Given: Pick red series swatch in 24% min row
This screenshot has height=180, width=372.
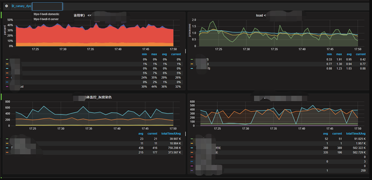Looking at the screenshot, I should pos(7,78).
